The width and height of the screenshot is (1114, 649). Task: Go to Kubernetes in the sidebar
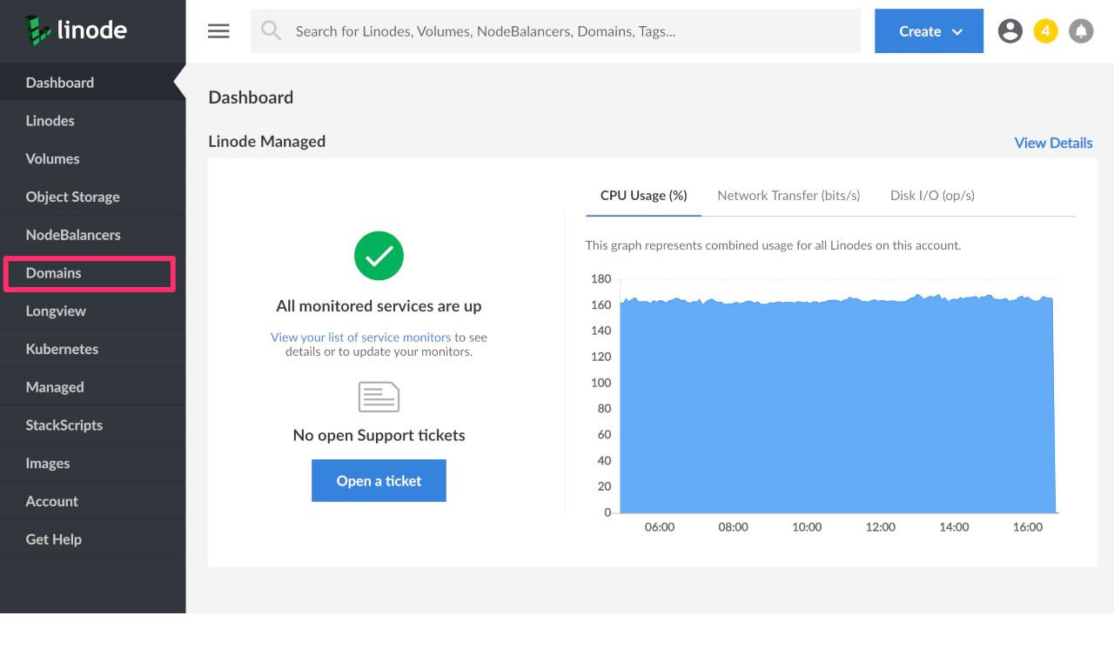pos(62,349)
